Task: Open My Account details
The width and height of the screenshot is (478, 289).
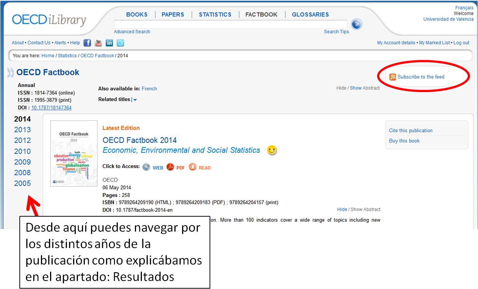Action: (396, 43)
